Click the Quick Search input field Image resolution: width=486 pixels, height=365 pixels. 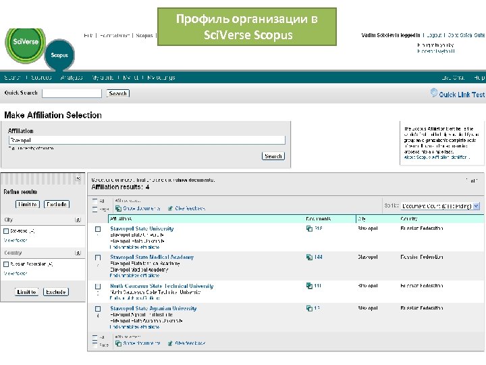coord(72,93)
